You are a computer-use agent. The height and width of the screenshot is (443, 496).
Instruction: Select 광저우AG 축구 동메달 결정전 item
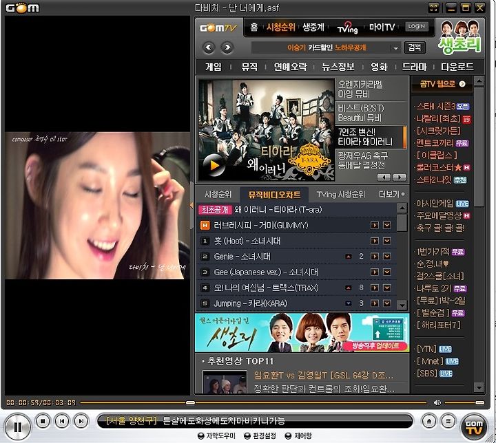(371, 160)
